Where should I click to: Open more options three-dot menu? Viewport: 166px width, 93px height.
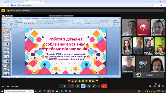pos(99,86)
